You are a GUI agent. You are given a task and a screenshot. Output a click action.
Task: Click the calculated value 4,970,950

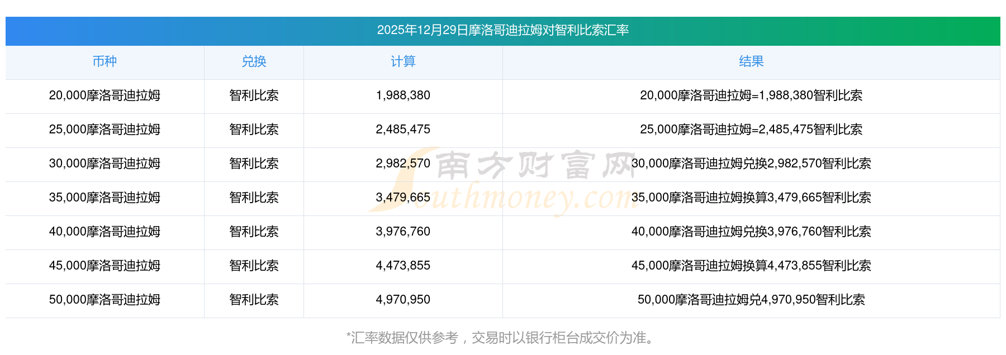[403, 300]
